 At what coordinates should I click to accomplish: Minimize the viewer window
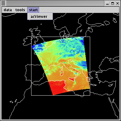(x=107, y=4)
